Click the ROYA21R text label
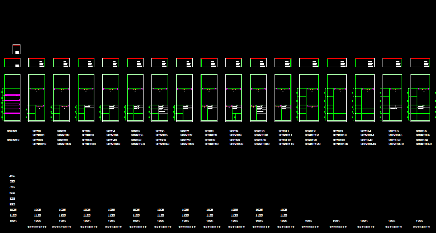This screenshot has width=436, height=233. [13, 141]
